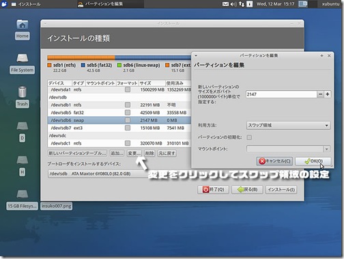Click OK(O) in partition dialog

pos(313,161)
